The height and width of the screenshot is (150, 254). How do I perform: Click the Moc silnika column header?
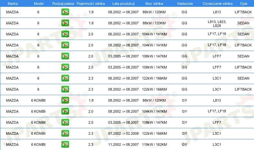tap(154, 4)
